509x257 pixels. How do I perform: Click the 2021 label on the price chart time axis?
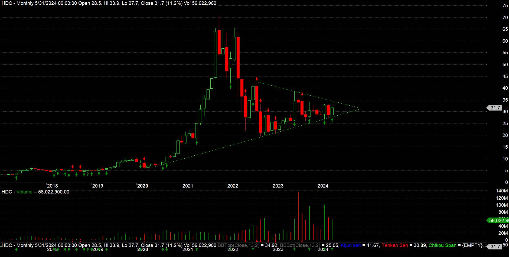pos(188,186)
